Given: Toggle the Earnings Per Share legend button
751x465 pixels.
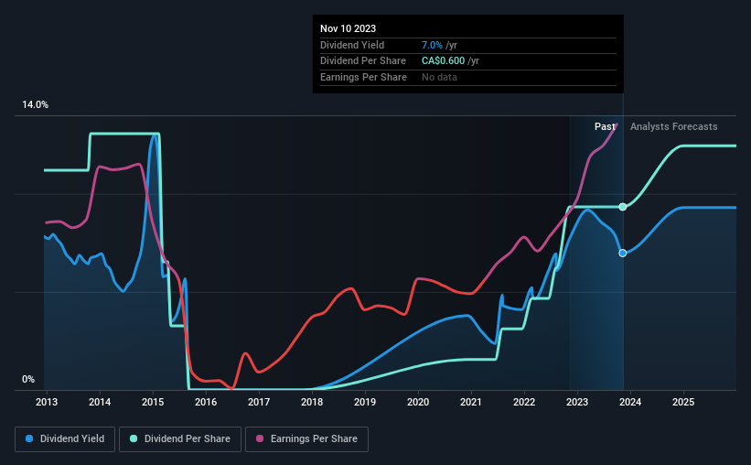Looking at the screenshot, I should click(306, 439).
